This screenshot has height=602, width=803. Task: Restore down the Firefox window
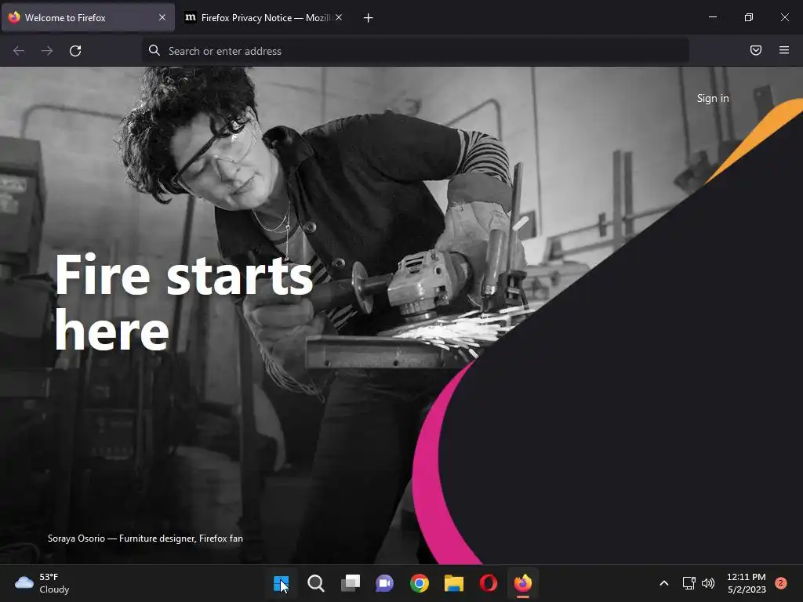pyautogui.click(x=748, y=17)
